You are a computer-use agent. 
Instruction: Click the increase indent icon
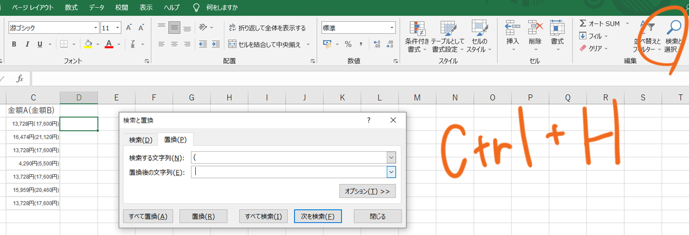coord(216,44)
